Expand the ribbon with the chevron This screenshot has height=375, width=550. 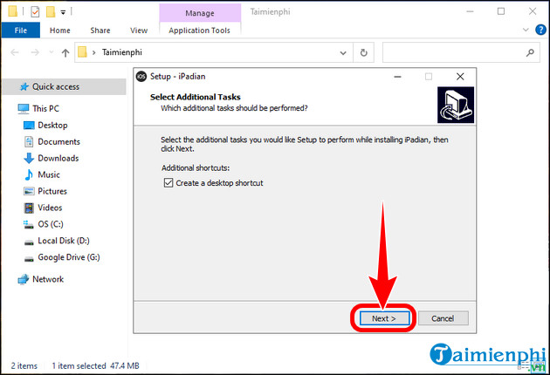pos(526,30)
